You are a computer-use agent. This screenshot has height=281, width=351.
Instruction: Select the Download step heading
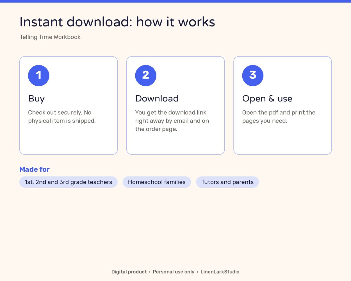coord(157,99)
